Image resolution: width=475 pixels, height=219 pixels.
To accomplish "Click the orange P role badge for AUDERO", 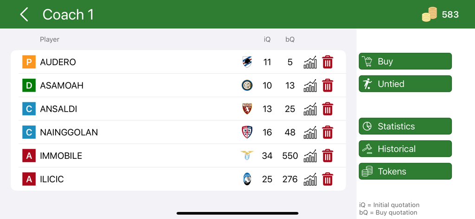I will tap(29, 62).
